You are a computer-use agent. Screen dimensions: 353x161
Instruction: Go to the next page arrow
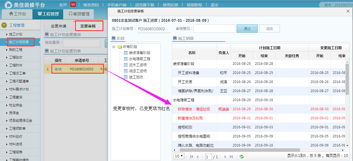225,156
